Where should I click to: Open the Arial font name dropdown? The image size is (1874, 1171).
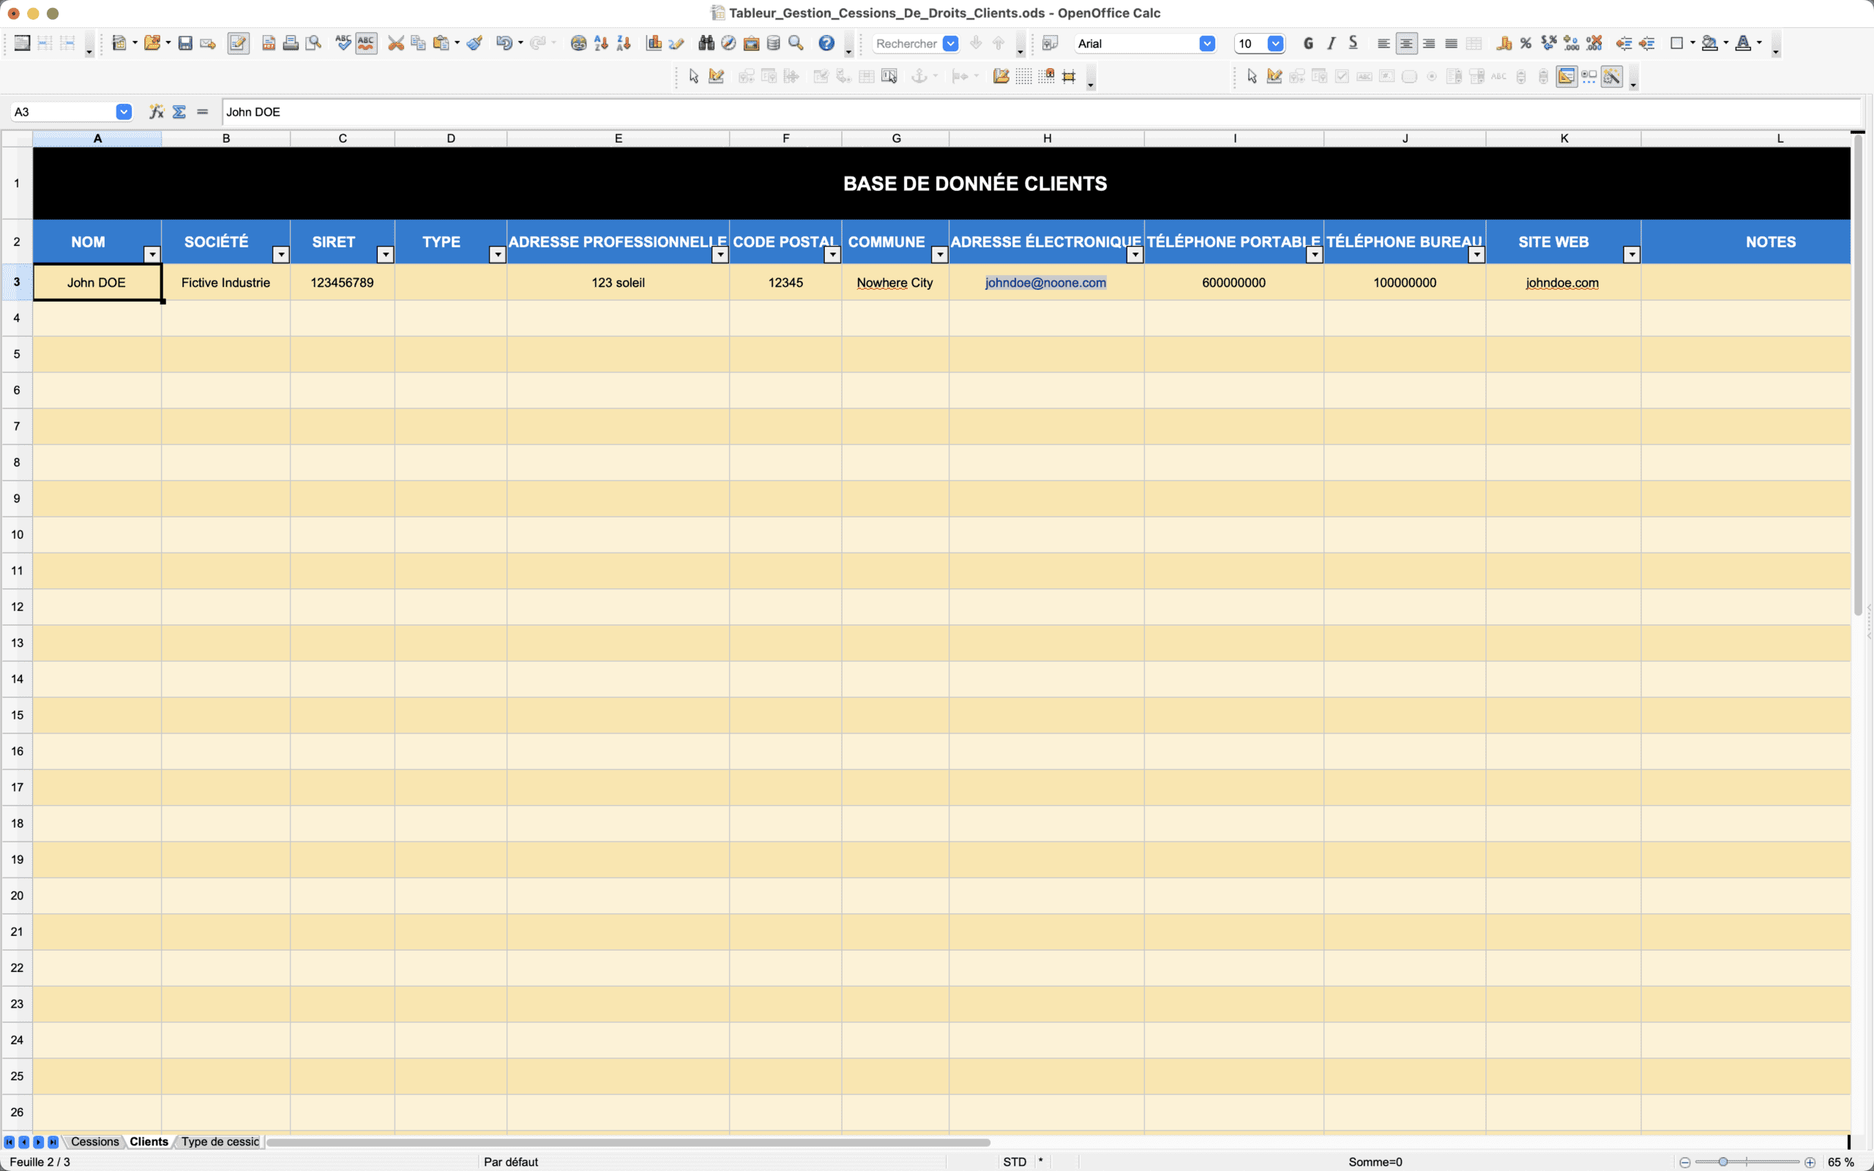click(x=1206, y=43)
